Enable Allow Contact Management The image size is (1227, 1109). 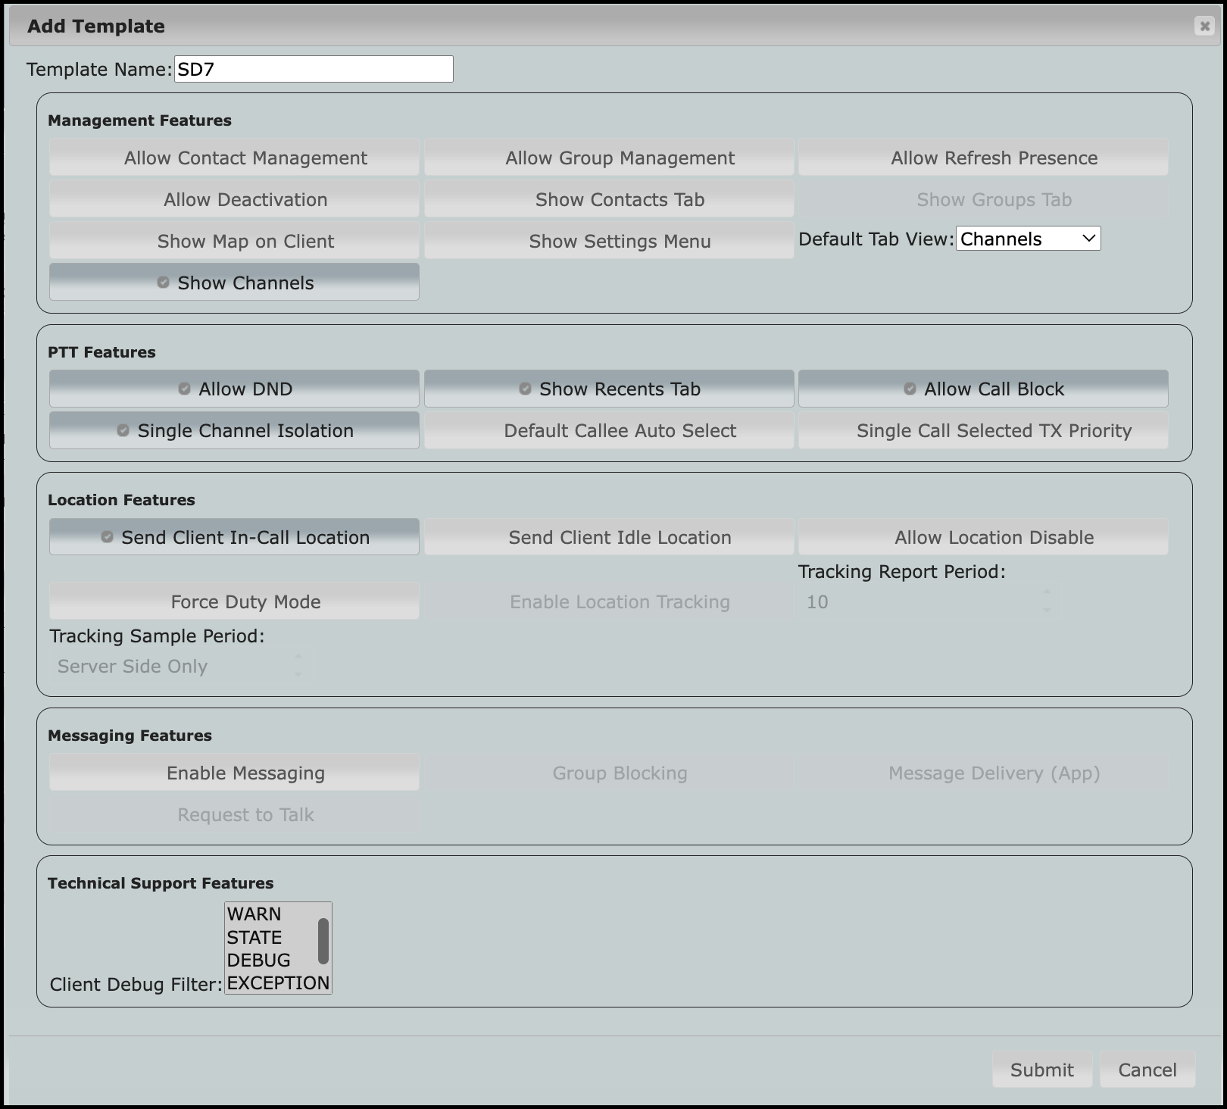tap(234, 158)
